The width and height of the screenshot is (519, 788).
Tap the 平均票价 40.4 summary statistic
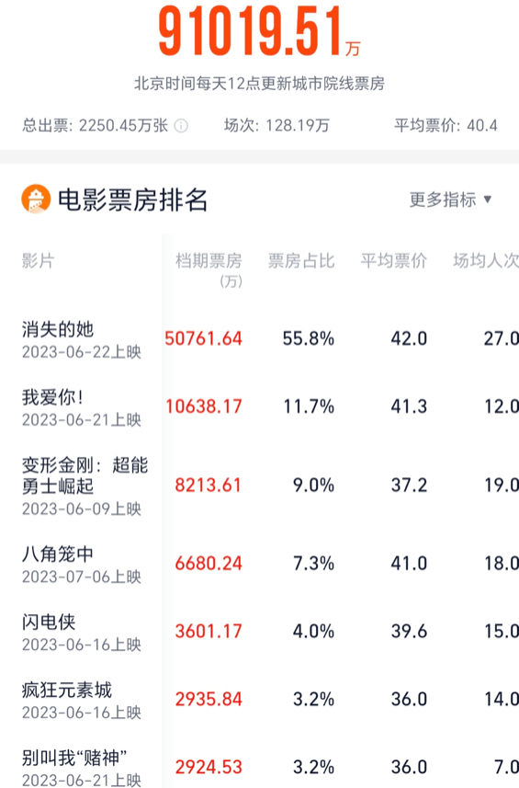(x=446, y=126)
